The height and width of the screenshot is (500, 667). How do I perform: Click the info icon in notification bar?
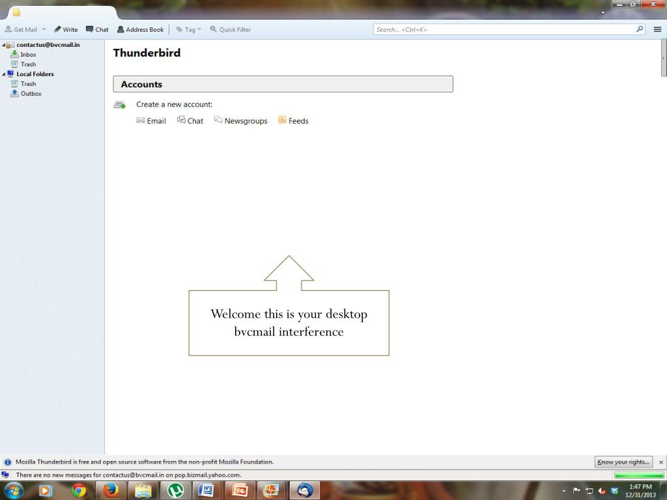[8, 462]
